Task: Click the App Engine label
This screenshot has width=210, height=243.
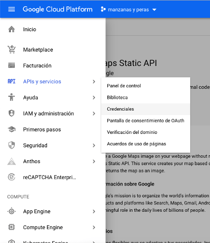Action: point(37,211)
